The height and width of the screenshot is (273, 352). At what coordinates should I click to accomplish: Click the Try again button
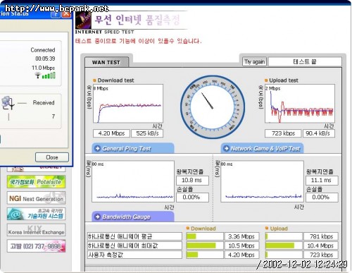pos(255,62)
